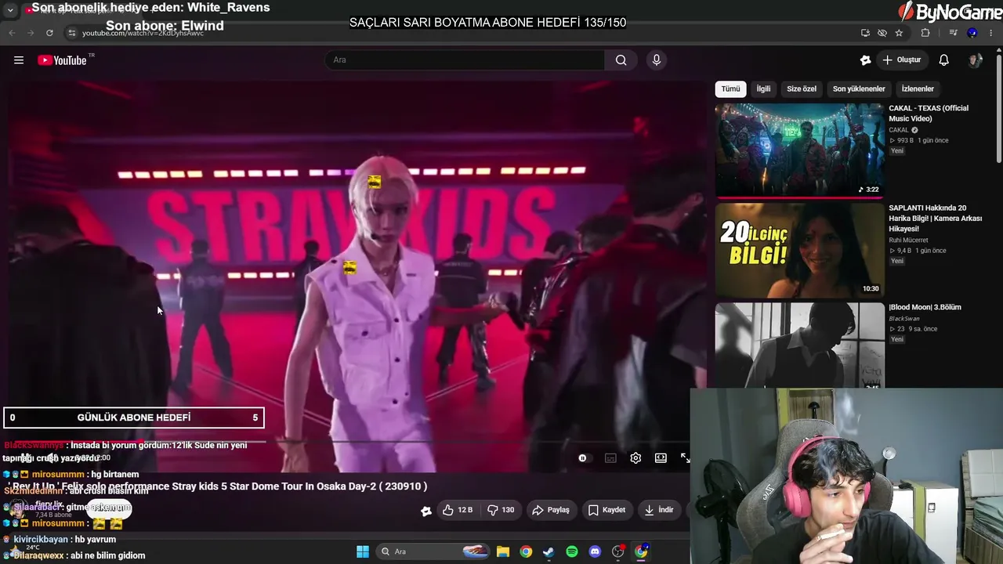Open Chrome media controls icon
The image size is (1003, 564).
pos(953,33)
